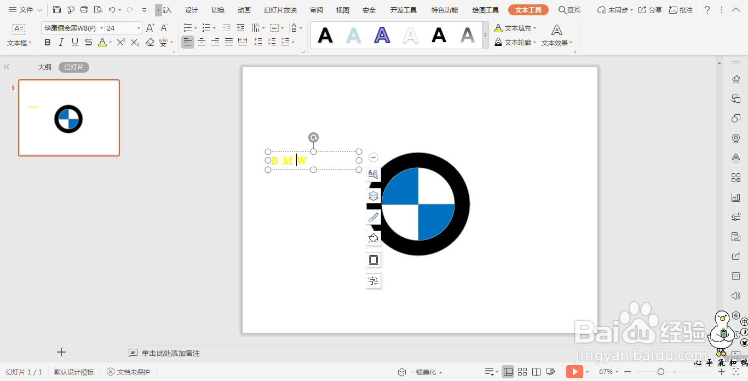Click the layers floating button beside text box

[x=373, y=196]
